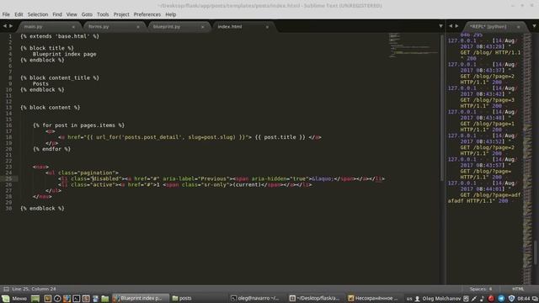Viewport: 539px width, 303px height.
Task: Click inside class="pagination" code line
Action: pyautogui.click(x=82, y=173)
